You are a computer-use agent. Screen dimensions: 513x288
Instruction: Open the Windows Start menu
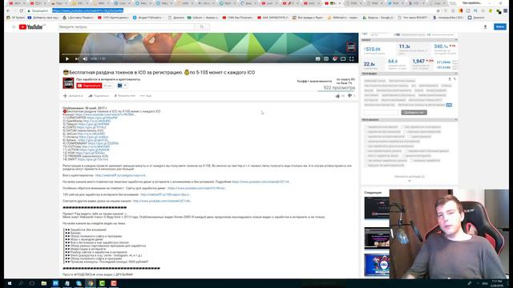click(9, 283)
